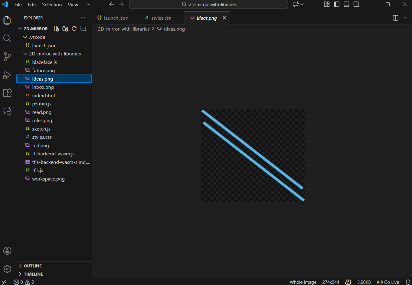Viewport: 412px width, 285px height.
Task: Toggle the Primary Side Bar visibility
Action: pyautogui.click(x=336, y=4)
